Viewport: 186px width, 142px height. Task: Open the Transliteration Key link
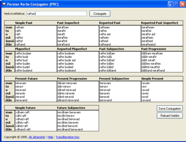pyautogui.click(x=67, y=137)
